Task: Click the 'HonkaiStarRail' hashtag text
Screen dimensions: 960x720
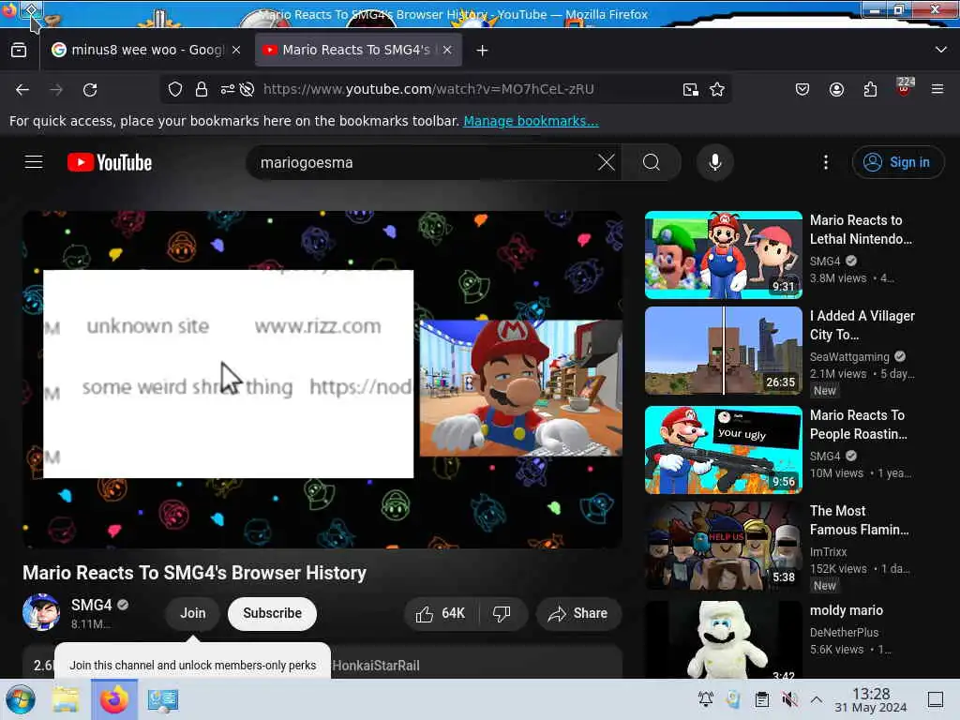Action: (376, 666)
